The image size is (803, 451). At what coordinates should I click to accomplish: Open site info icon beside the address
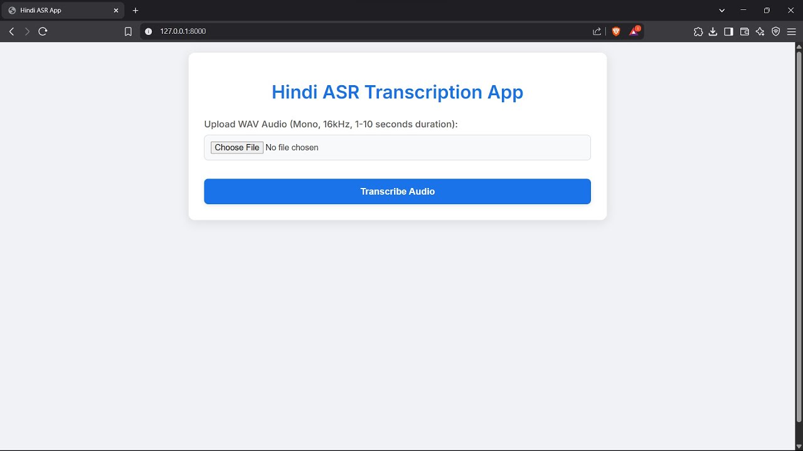[149, 31]
